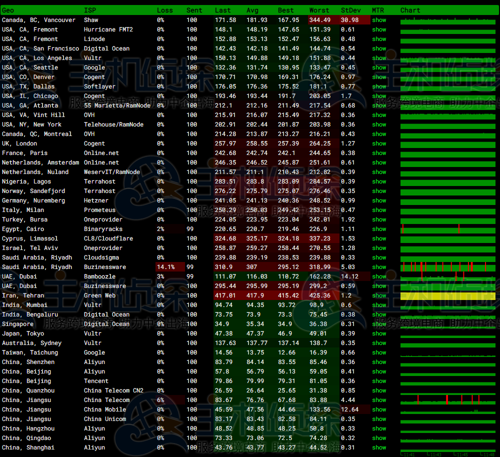Viewport: 500px width, 457px height.
Task: Click the 14.1% loss cell for Riyadh
Action: pyautogui.click(x=165, y=267)
